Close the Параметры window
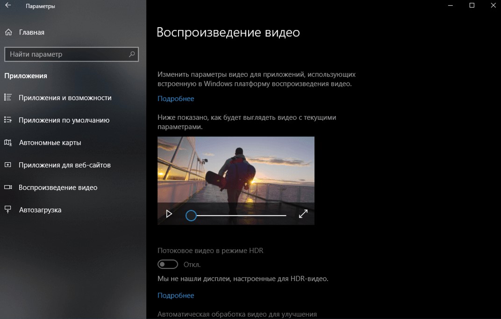The image size is (501, 319). coord(493,6)
